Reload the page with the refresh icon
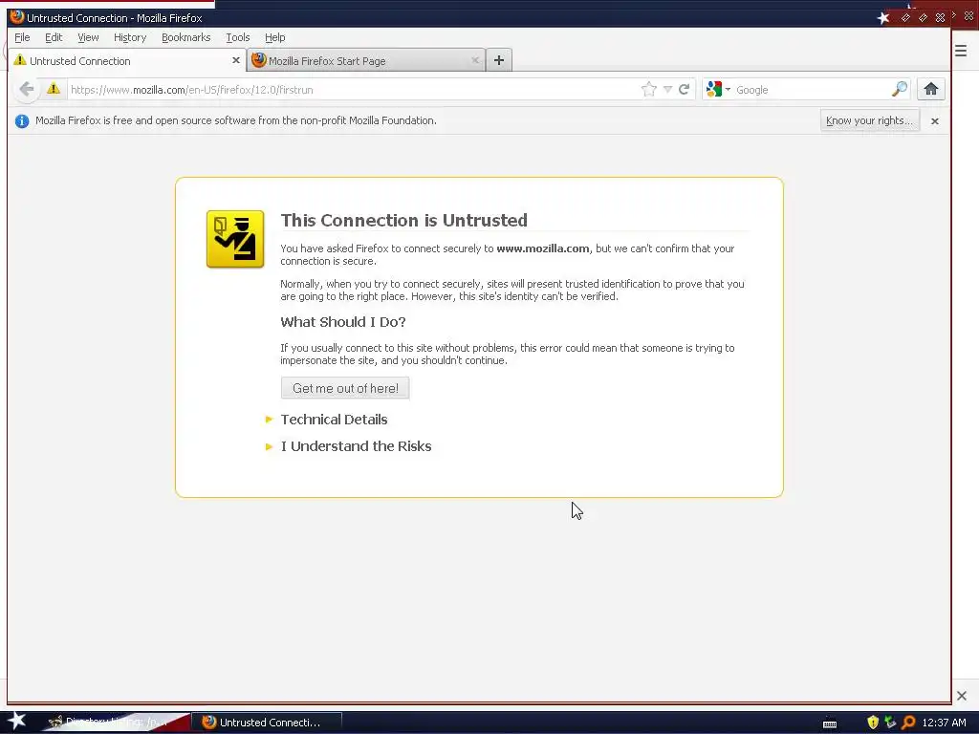979x734 pixels. tap(685, 89)
